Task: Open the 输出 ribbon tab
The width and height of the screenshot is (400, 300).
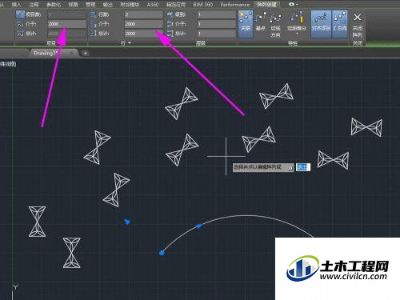Action: pos(108,4)
